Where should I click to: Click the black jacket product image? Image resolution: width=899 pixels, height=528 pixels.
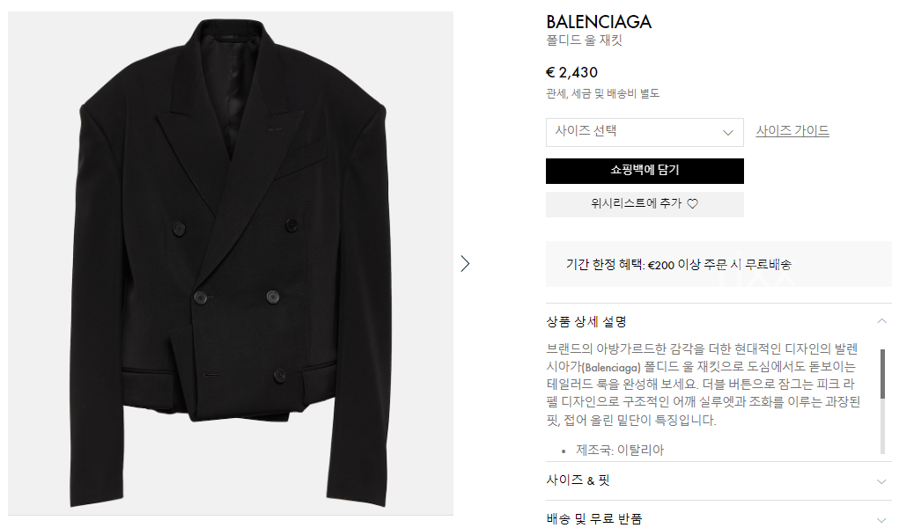click(231, 262)
